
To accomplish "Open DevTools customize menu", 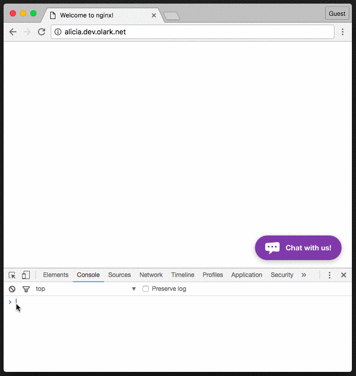I will [330, 275].
